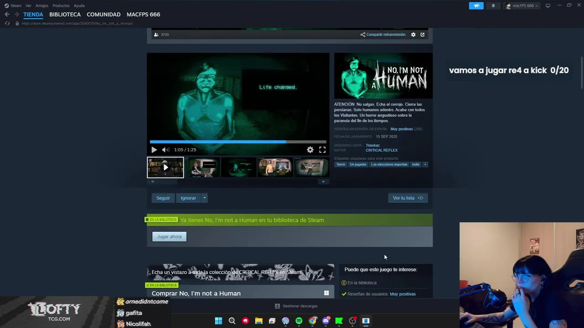The image size is (584, 328).
Task: Open Windows Start menu
Action: point(219,321)
